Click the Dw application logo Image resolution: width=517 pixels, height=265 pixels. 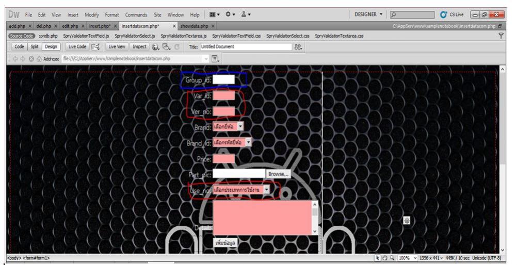pyautogui.click(x=14, y=14)
